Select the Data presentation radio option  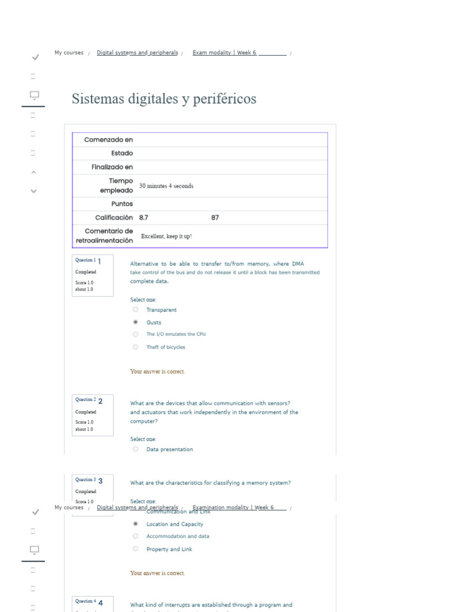click(x=136, y=449)
